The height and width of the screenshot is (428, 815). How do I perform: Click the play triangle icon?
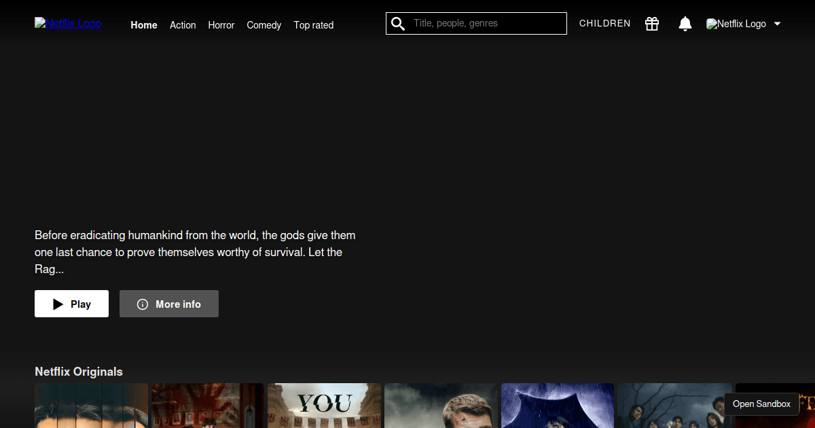tap(57, 303)
